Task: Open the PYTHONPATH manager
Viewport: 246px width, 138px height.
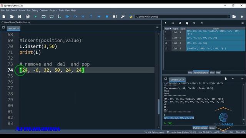Action: 131,16
